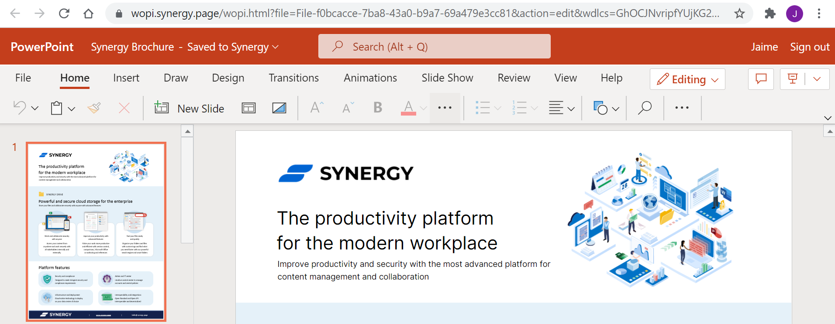Open the Editing mode dropdown

(687, 79)
